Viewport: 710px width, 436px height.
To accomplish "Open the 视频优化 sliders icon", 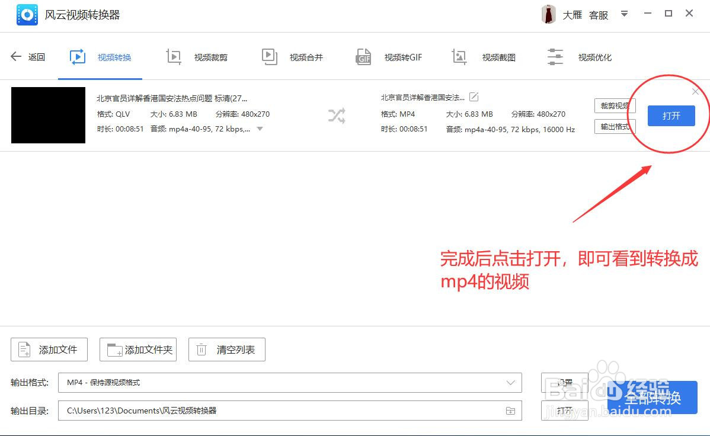I will (555, 57).
